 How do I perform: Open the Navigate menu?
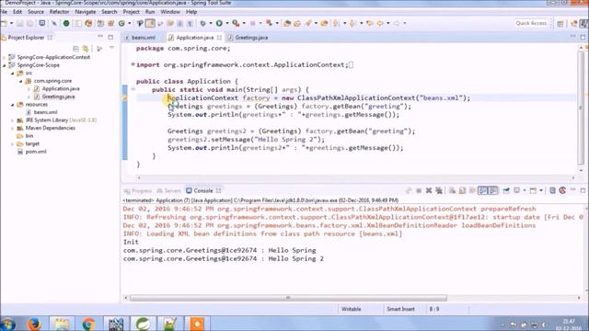point(86,12)
